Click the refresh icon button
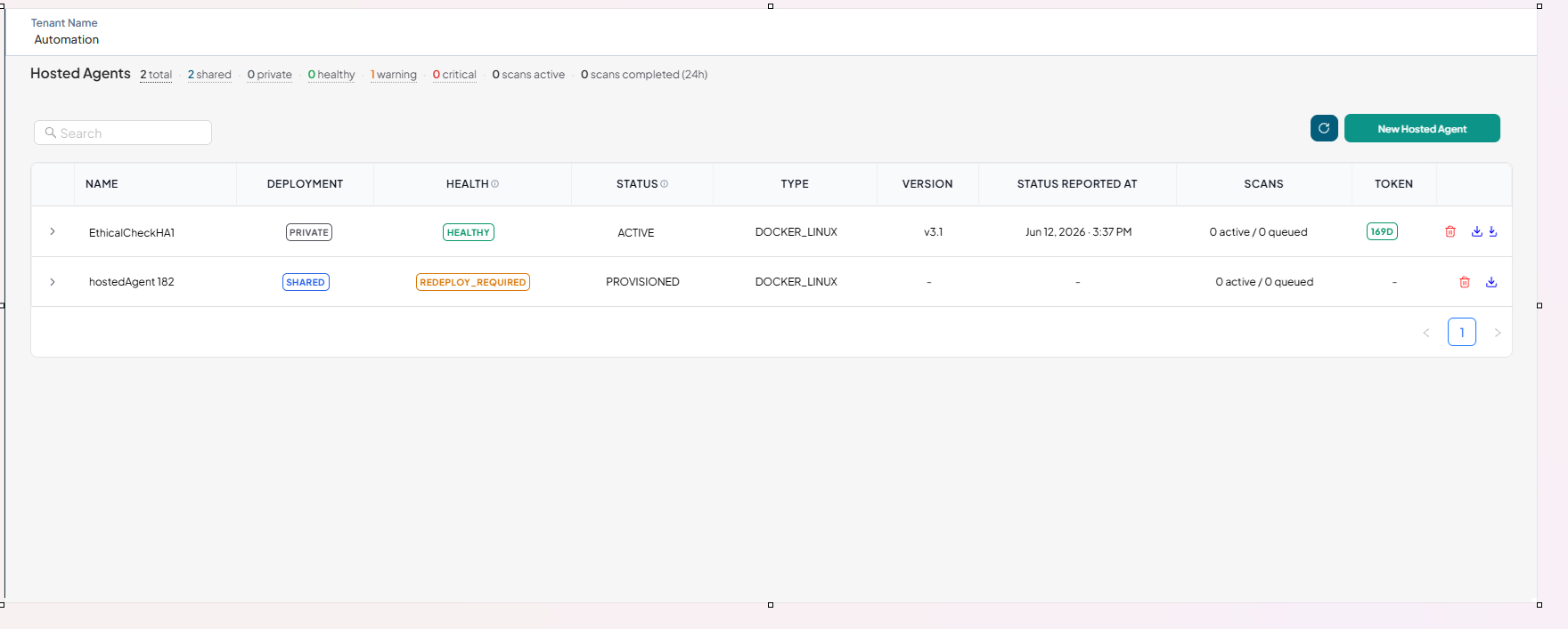 pyautogui.click(x=1324, y=128)
